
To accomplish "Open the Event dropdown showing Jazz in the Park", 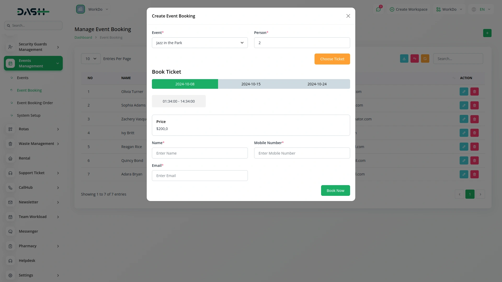I will pyautogui.click(x=200, y=43).
